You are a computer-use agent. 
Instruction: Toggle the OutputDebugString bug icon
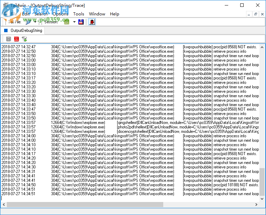pos(92,22)
